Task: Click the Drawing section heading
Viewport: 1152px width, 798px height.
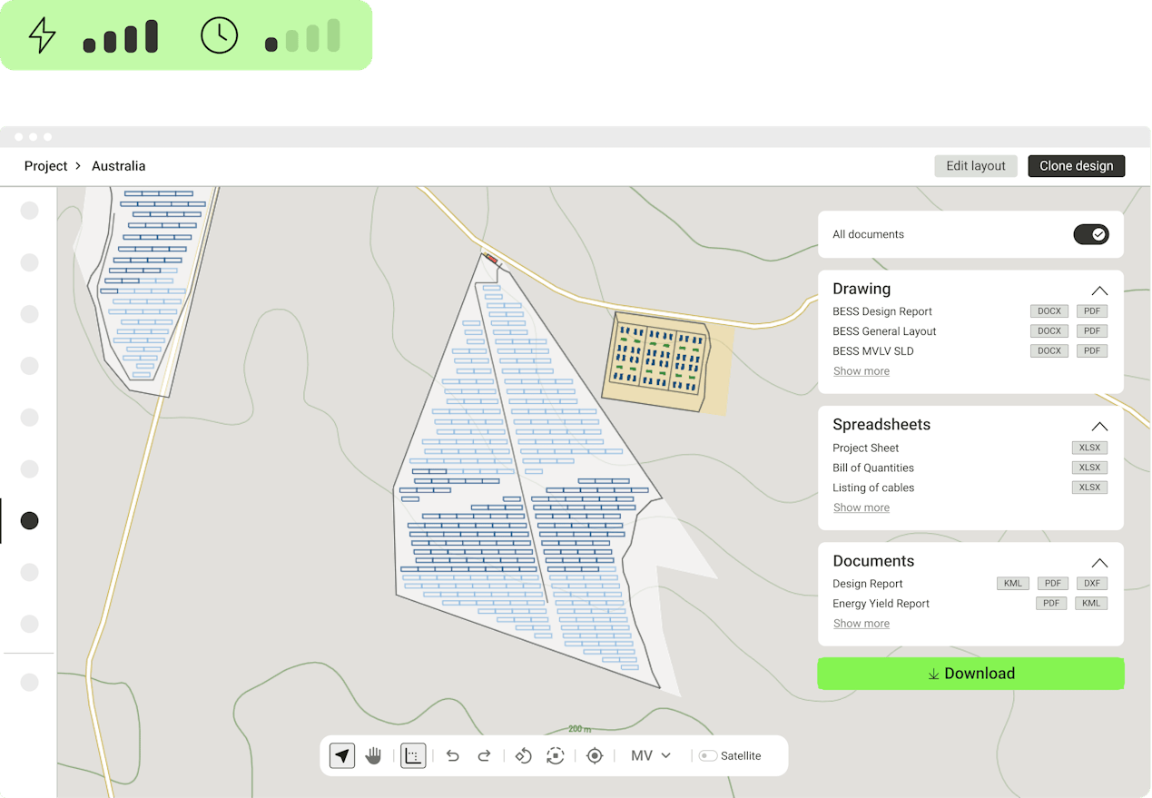Action: (862, 289)
